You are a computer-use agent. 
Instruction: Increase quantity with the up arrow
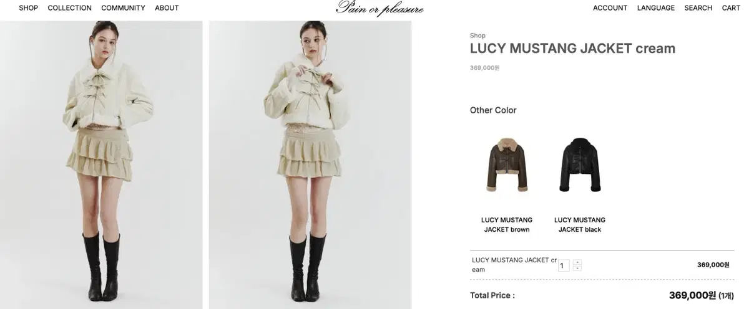coord(577,262)
